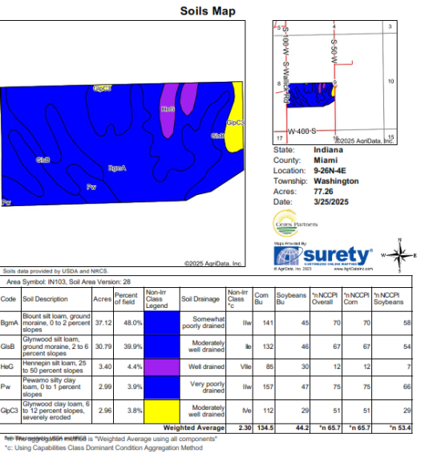Click the compass rose icon
Image resolution: width=425 pixels, height=462 pixels.
tap(399, 255)
